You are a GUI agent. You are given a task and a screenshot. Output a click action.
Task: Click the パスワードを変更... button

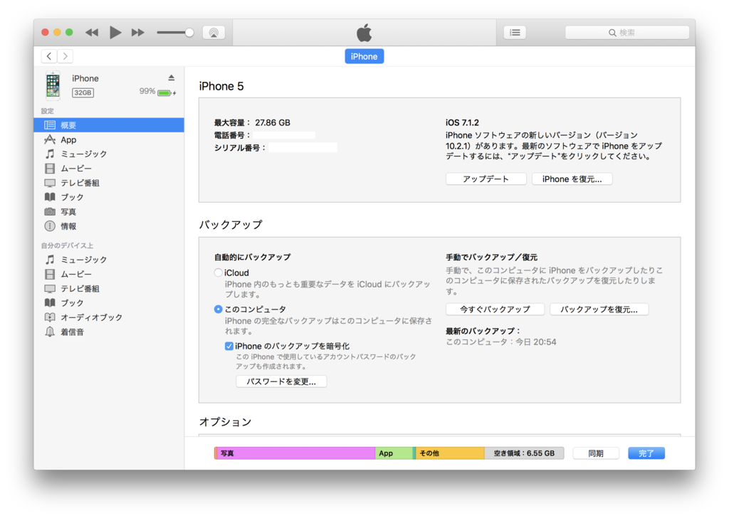point(281,381)
